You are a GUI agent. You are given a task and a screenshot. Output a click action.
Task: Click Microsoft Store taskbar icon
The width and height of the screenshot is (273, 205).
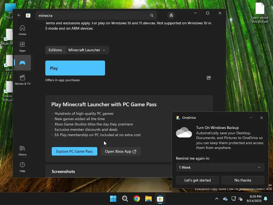tap(160, 199)
